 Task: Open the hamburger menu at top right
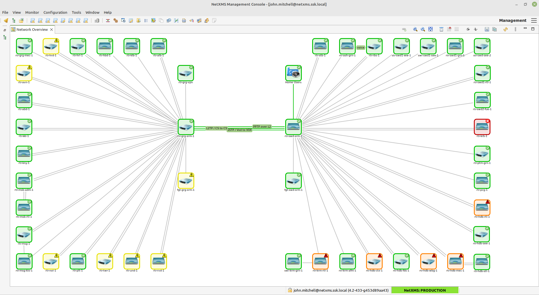point(534,20)
